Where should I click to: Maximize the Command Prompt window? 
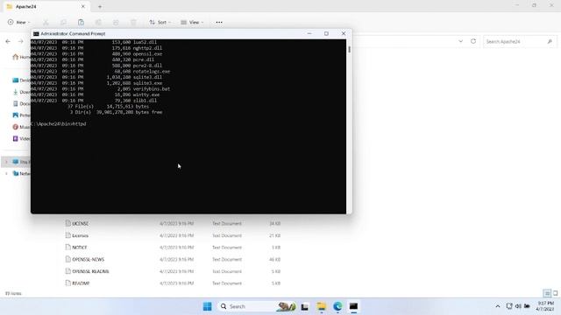coord(326,33)
